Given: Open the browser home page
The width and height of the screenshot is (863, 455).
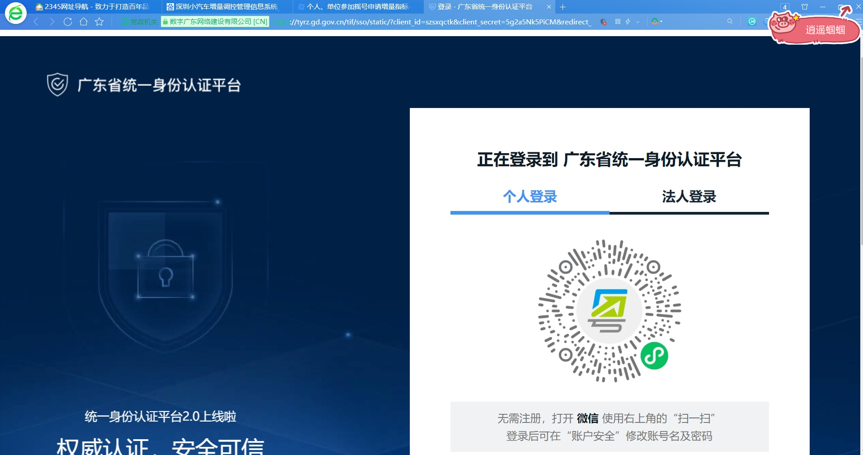Looking at the screenshot, I should tap(84, 22).
